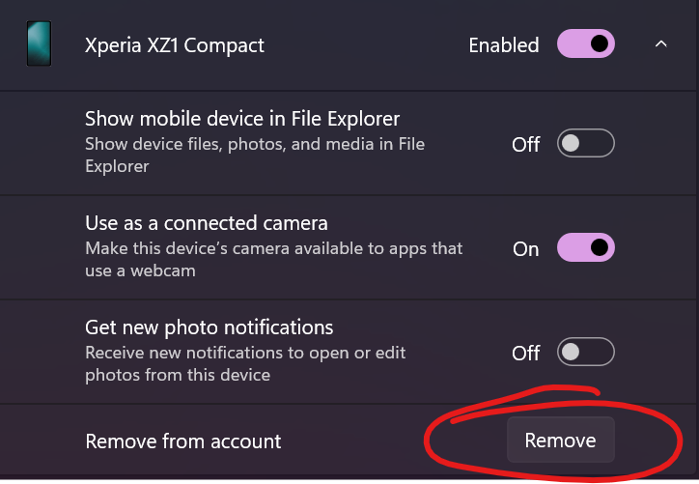
Task: Select the Xperia XZ1 Compact device name
Action: point(175,45)
